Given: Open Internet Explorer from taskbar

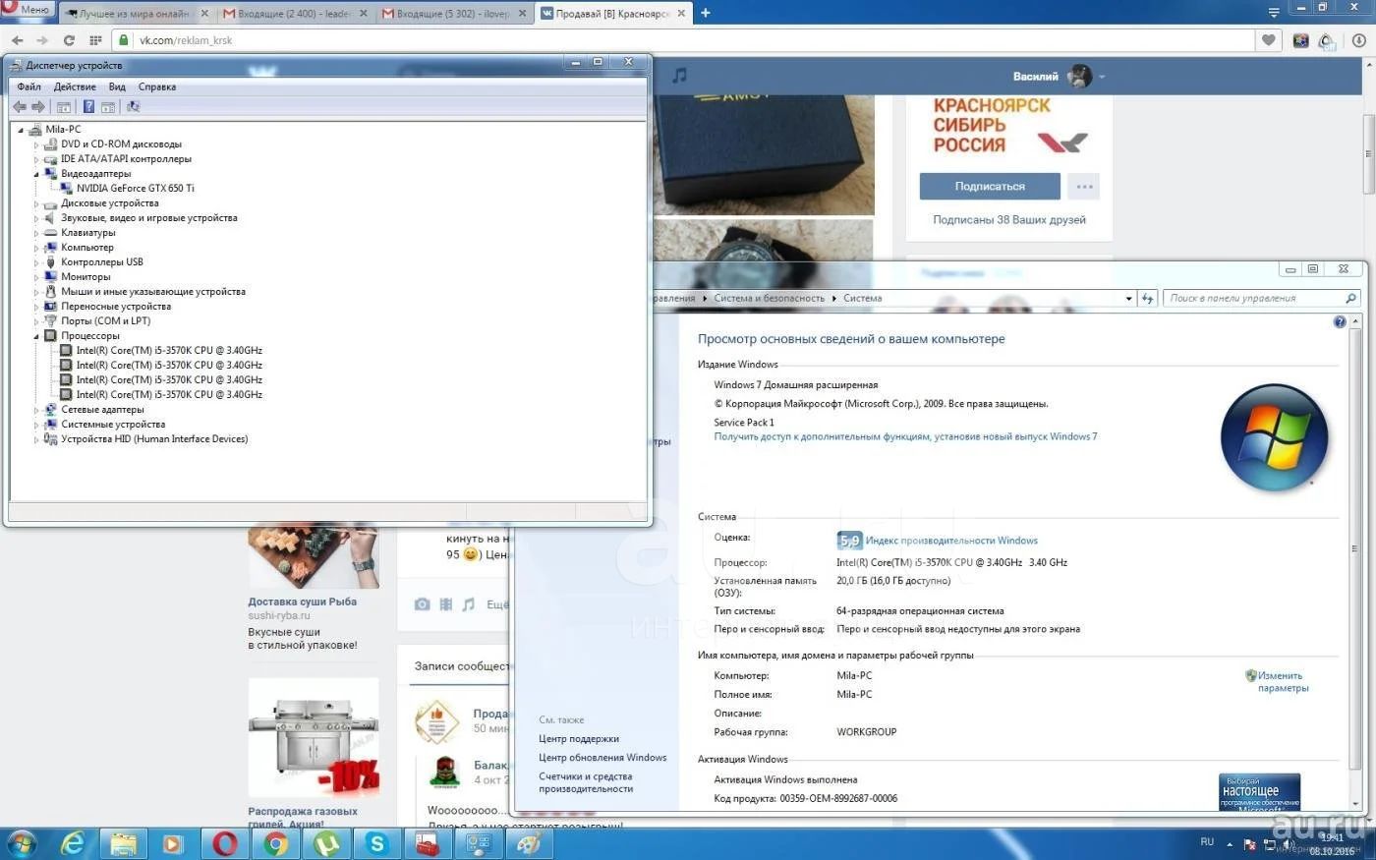Looking at the screenshot, I should click(73, 843).
